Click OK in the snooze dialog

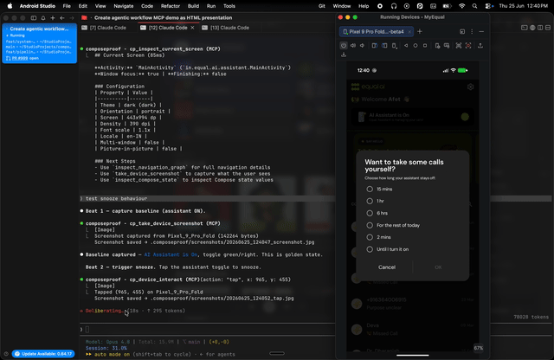pyautogui.click(x=438, y=267)
